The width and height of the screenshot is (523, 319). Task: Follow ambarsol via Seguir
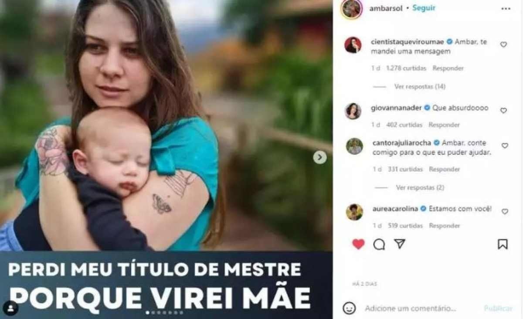(424, 8)
